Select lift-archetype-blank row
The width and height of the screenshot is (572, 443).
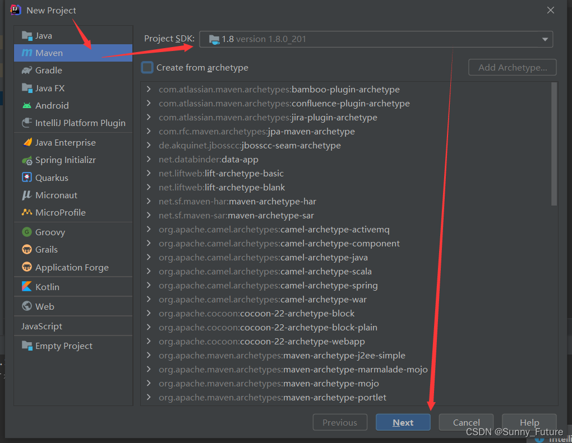(x=346, y=187)
